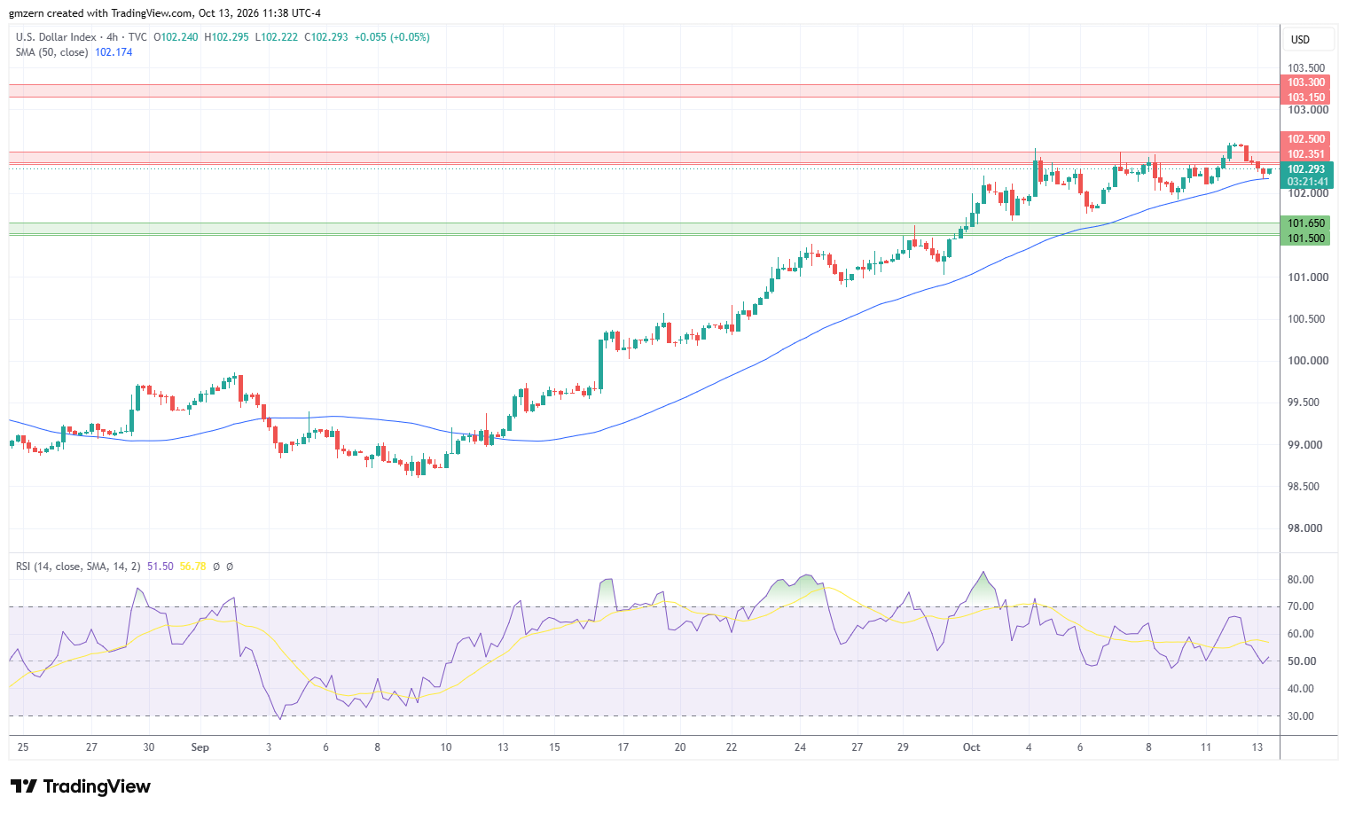The height and width of the screenshot is (813, 1347).
Task: Select the SMA (50, close) indicator legend
Action: [51, 52]
